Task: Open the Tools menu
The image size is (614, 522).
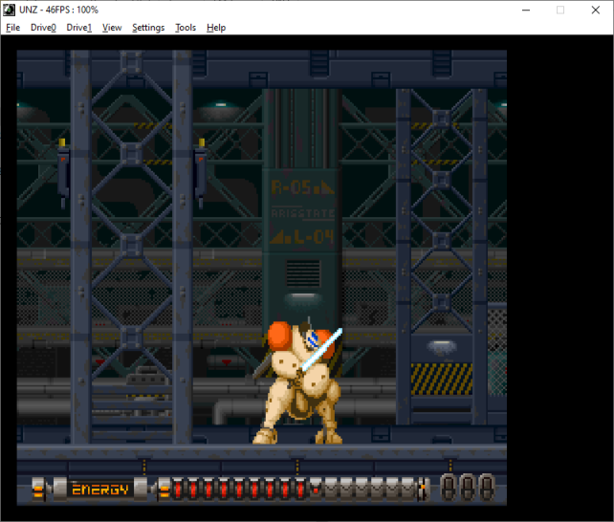Action: [x=186, y=28]
